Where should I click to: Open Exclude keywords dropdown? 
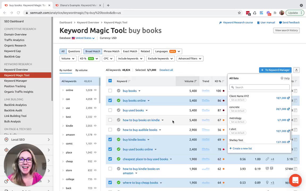pyautogui.click(x=160, y=58)
